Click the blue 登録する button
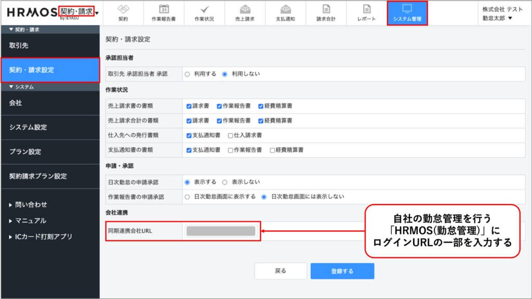 (342, 271)
